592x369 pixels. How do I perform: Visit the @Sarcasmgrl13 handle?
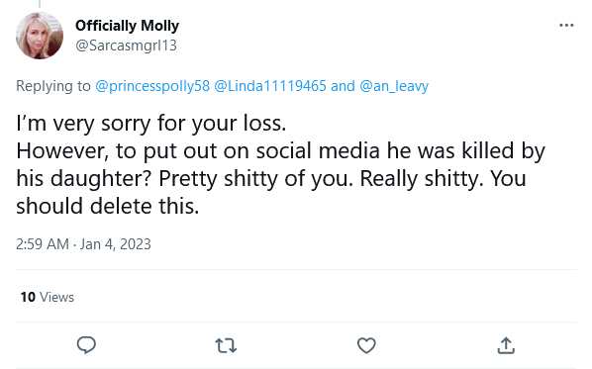coord(126,46)
